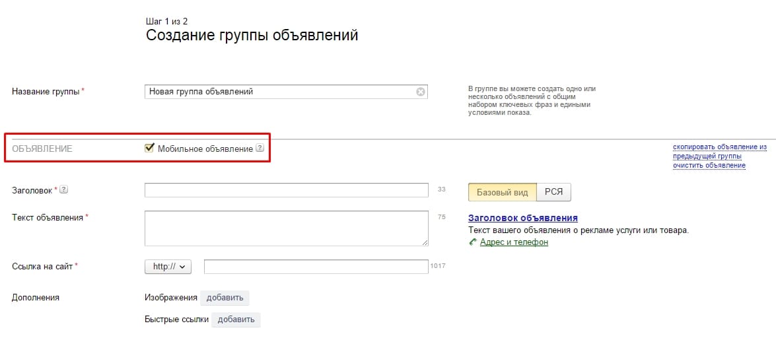Open help icon next to Мобильное объявление
The height and width of the screenshot is (340, 776).
click(260, 148)
